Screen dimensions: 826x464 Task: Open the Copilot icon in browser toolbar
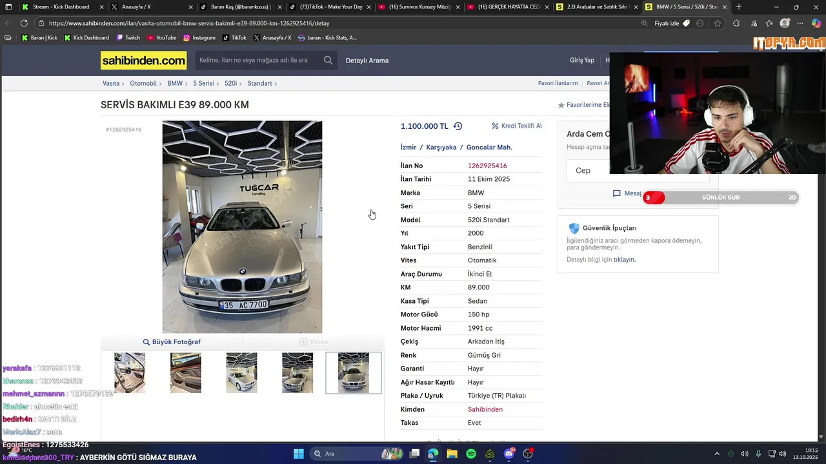817,23
